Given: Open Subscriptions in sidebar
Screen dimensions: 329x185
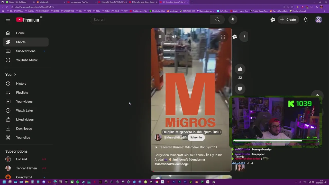Looking at the screenshot, I should (x=26, y=51).
